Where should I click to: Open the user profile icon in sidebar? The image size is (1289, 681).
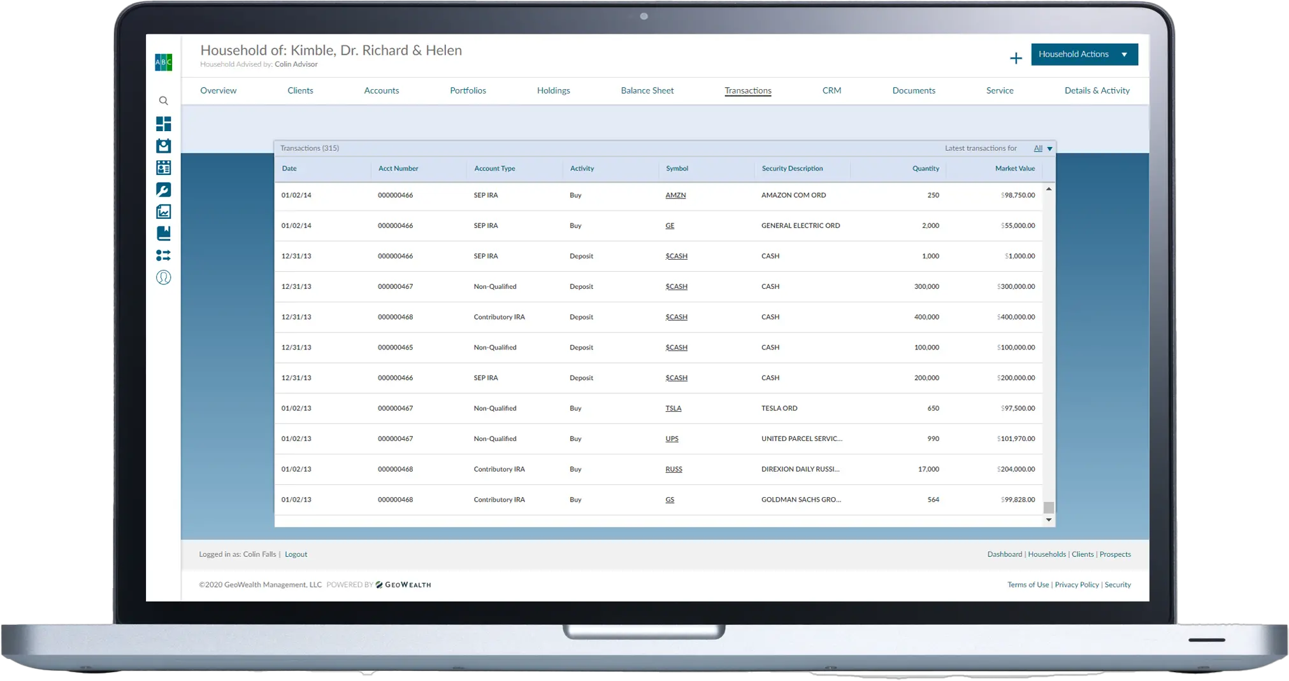[163, 277]
